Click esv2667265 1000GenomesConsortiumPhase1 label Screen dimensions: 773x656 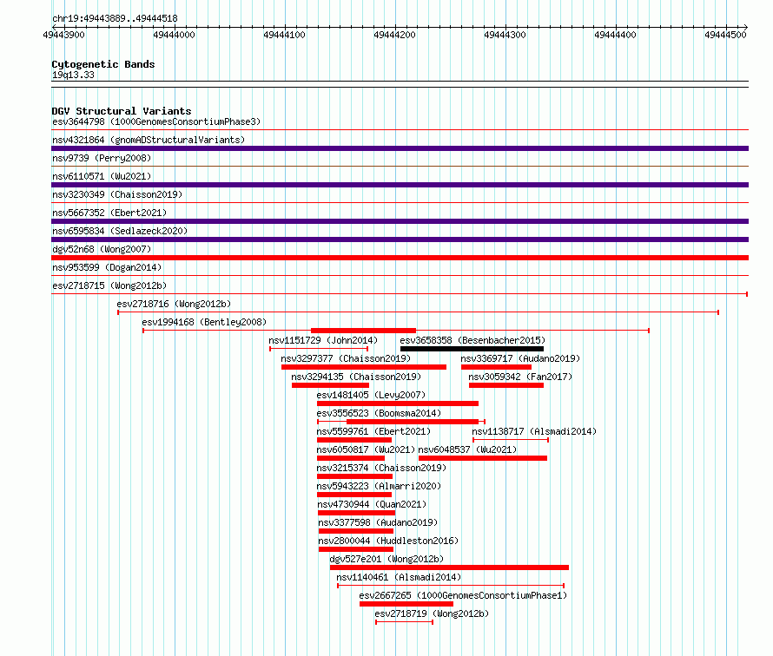(463, 595)
